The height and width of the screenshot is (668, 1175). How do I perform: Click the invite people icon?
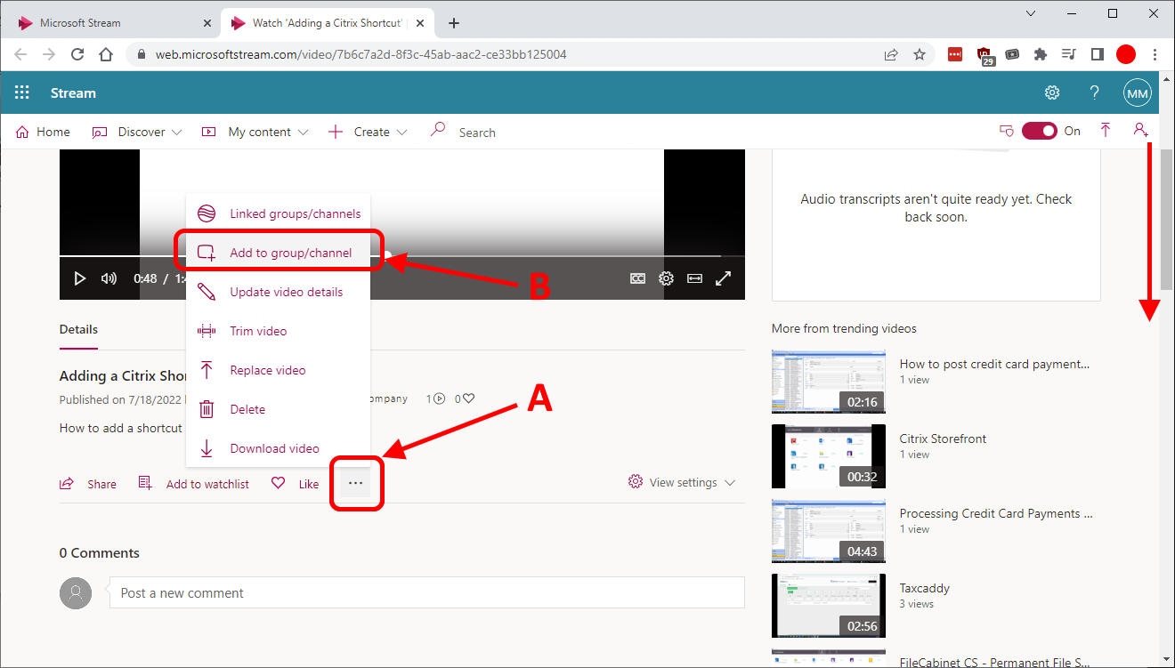(1140, 131)
